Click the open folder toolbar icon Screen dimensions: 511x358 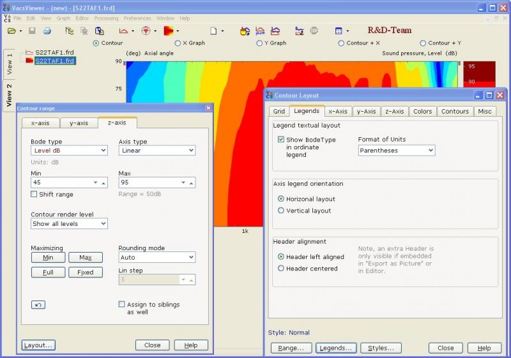pos(11,31)
